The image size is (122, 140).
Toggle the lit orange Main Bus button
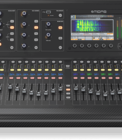point(60,28)
